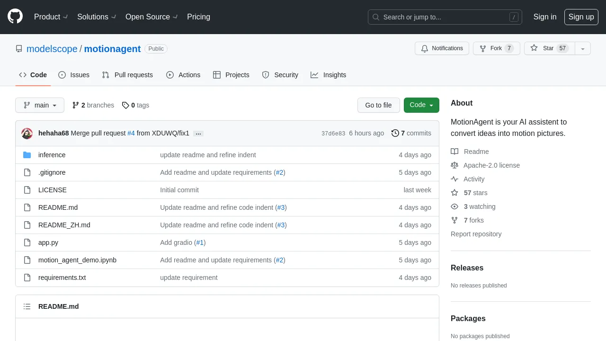Expand the commit message ellipsis
This screenshot has width=606, height=341.
198,134
